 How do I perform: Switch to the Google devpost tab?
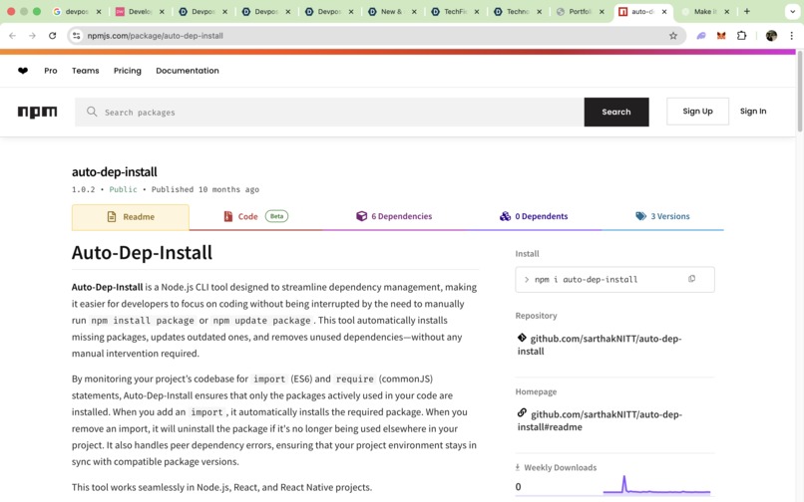(x=77, y=11)
